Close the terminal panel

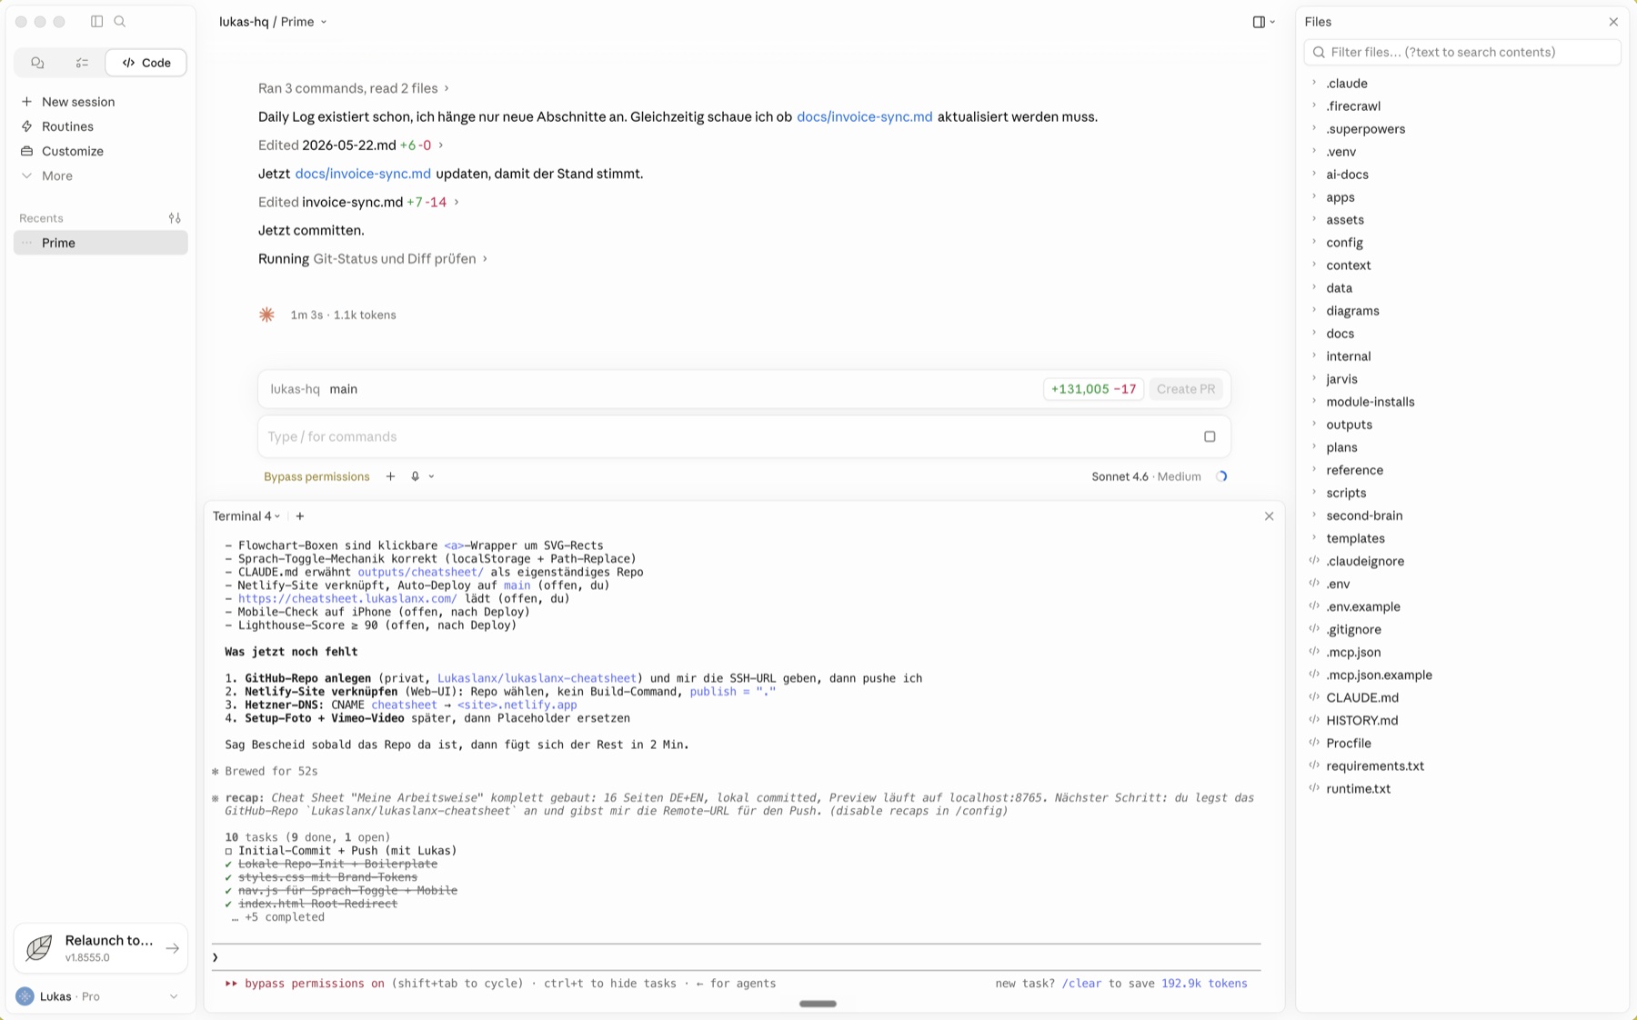click(1269, 516)
